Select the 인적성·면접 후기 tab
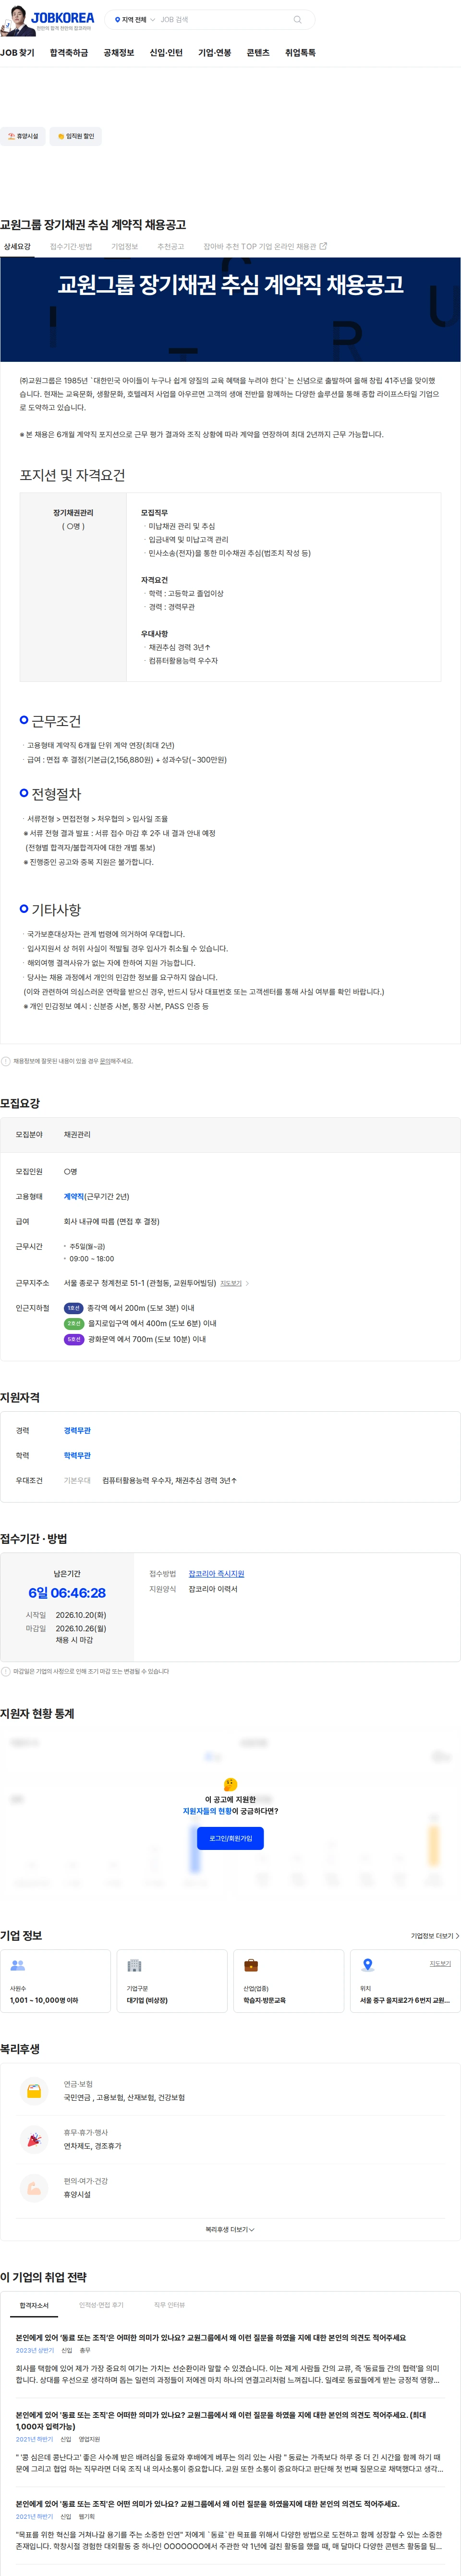461x2576 pixels. click(x=101, y=2305)
